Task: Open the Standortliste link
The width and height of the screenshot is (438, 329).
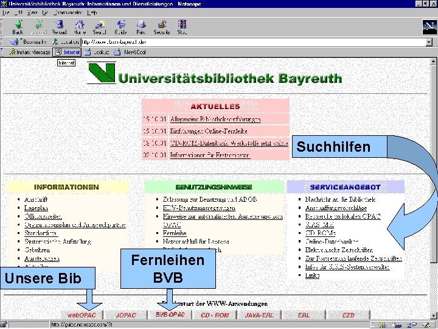Action: click(x=41, y=233)
